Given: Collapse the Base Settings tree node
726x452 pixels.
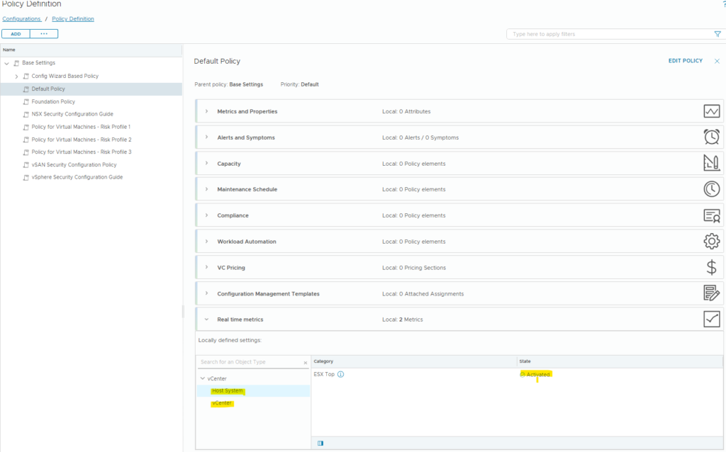Looking at the screenshot, I should point(7,63).
